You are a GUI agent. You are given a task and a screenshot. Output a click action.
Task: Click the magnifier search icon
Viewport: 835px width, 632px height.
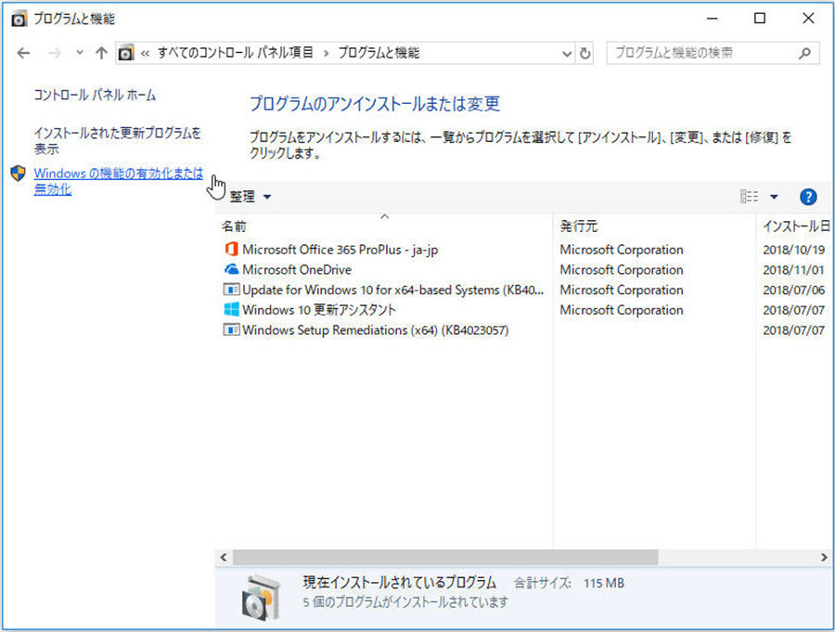pos(804,53)
